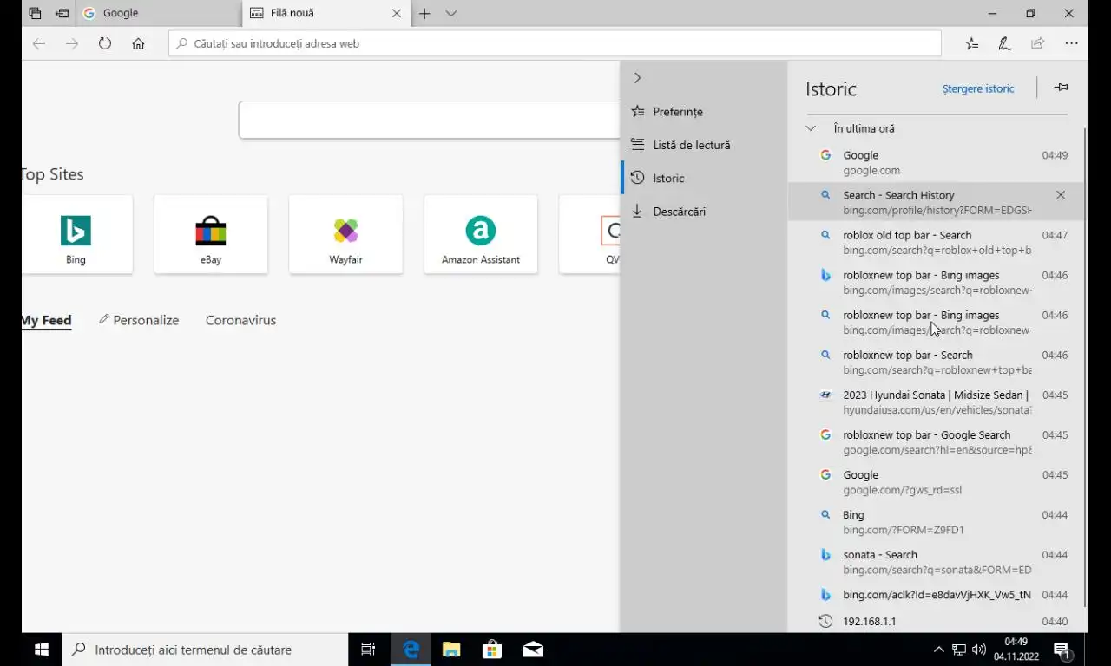
Task: Collapse the hub pane with the chevron
Action: coord(637,78)
